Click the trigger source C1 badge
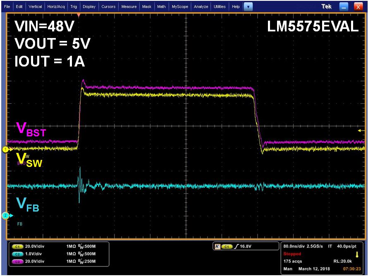The width and height of the screenshot is (368, 276). click(227, 246)
